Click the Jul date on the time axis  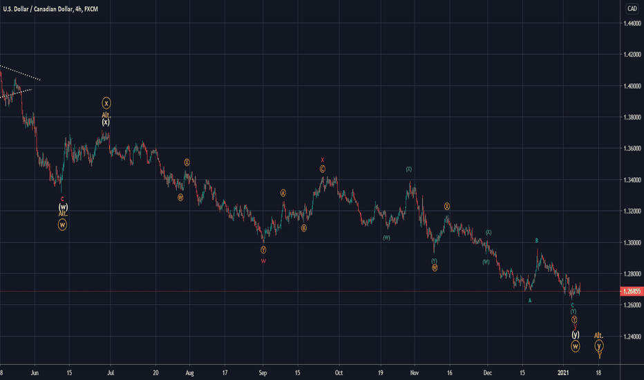pos(111,373)
